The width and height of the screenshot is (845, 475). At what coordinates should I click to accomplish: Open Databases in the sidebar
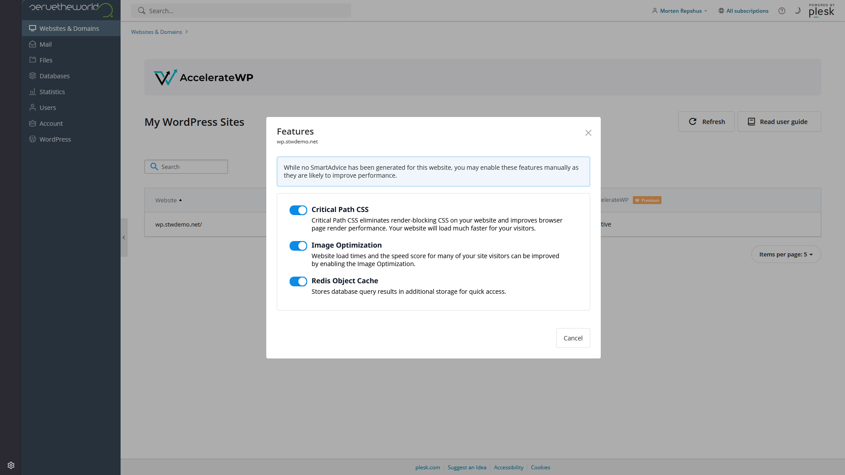(71, 76)
